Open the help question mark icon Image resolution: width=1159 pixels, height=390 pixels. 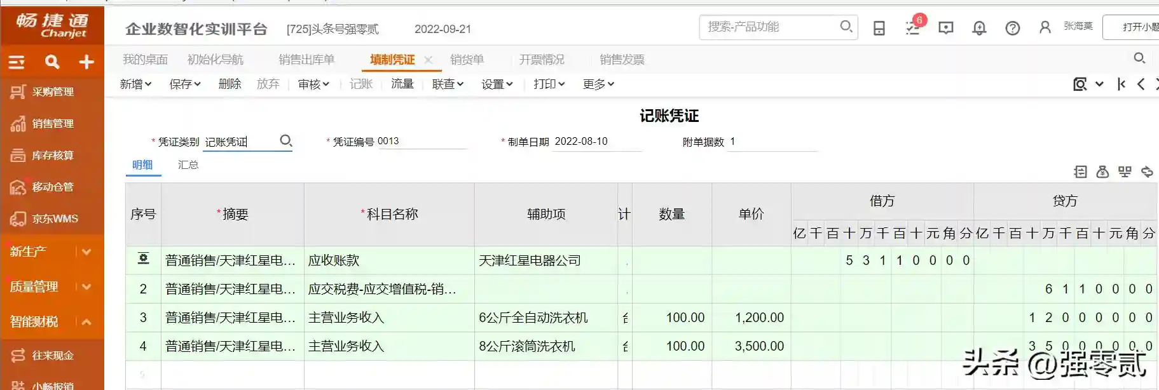tap(1012, 28)
